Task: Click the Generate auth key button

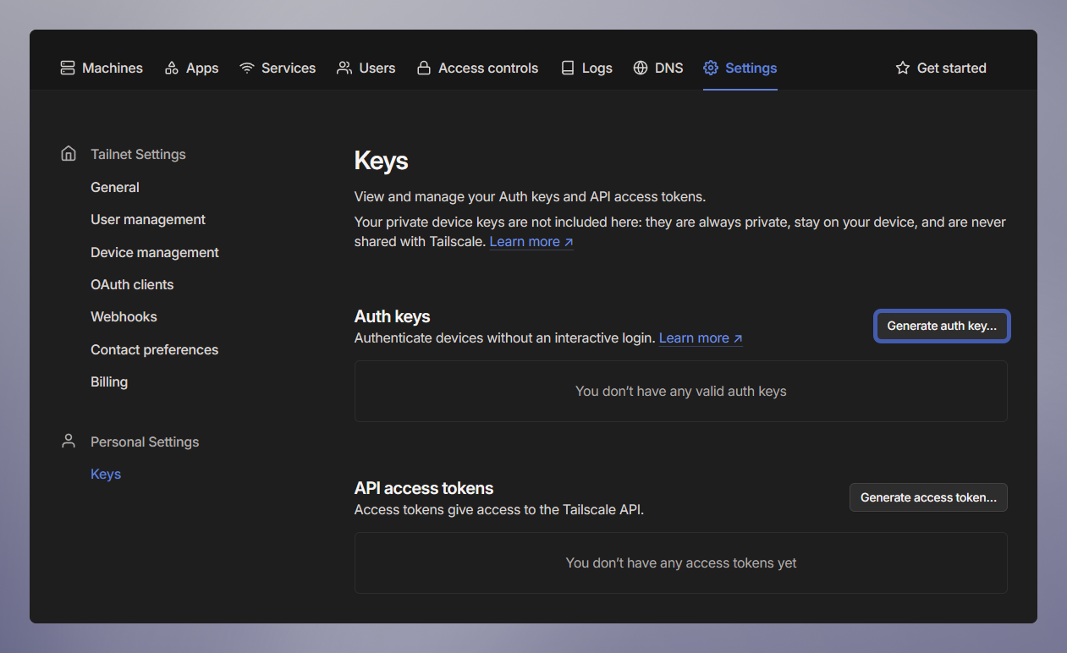Action: click(x=942, y=326)
